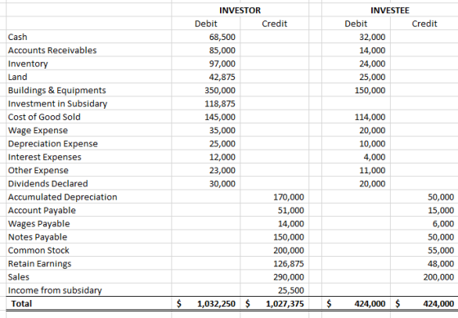Image resolution: width=458 pixels, height=318 pixels.
Task: Select the Income from subsidary label
Action: click(55, 290)
